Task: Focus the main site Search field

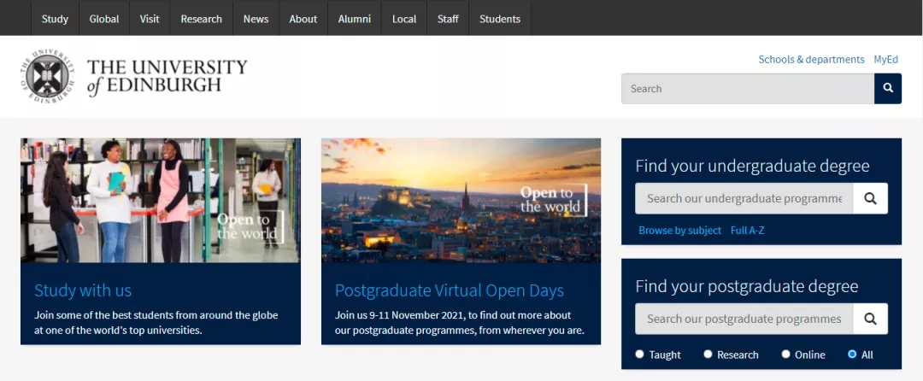Action: [748, 88]
